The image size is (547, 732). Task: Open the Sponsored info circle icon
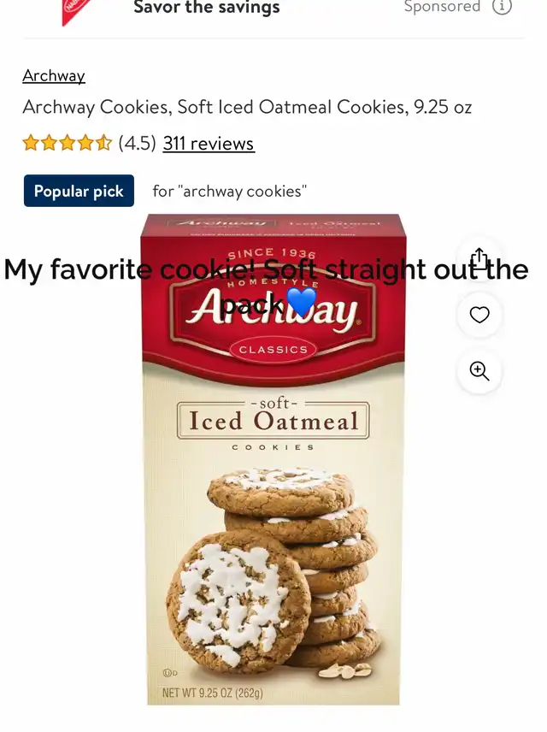[x=503, y=7]
